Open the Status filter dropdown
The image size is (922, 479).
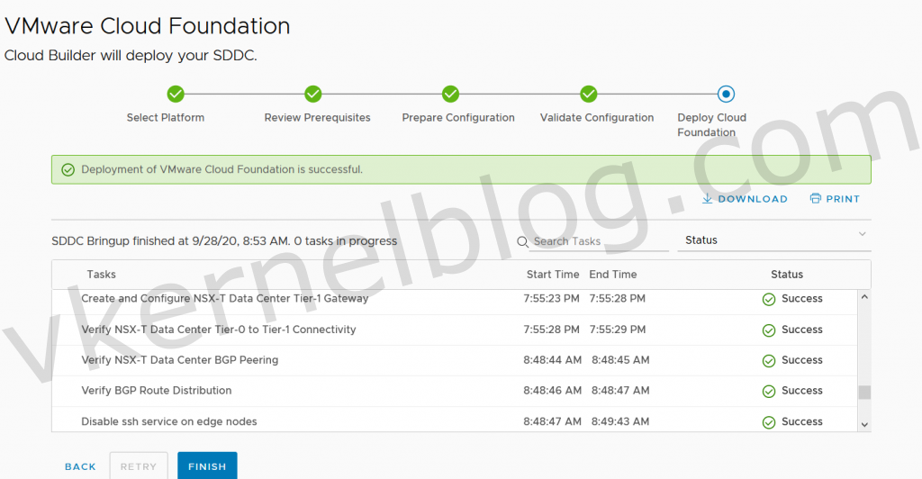(x=773, y=240)
